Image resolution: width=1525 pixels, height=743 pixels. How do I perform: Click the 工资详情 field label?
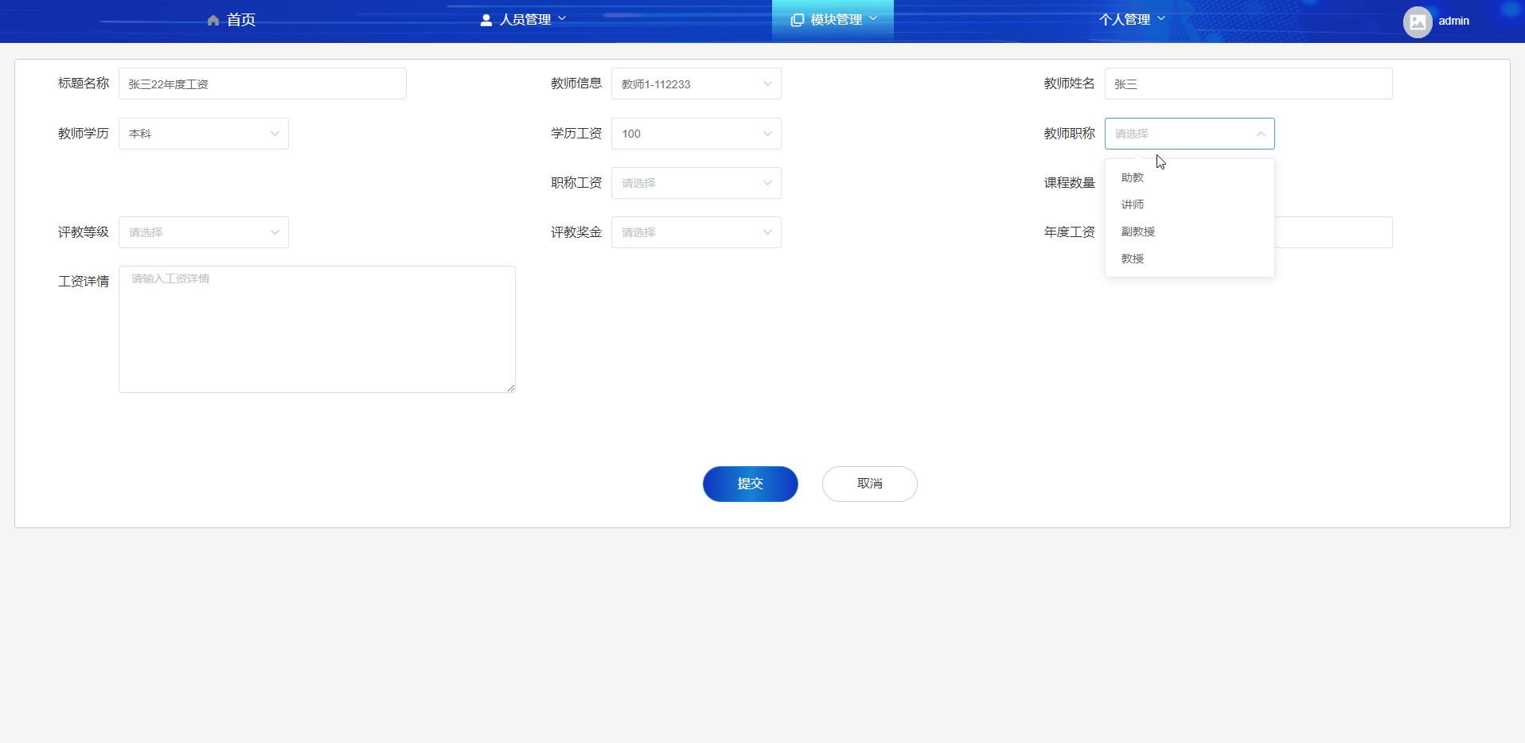pyautogui.click(x=84, y=282)
